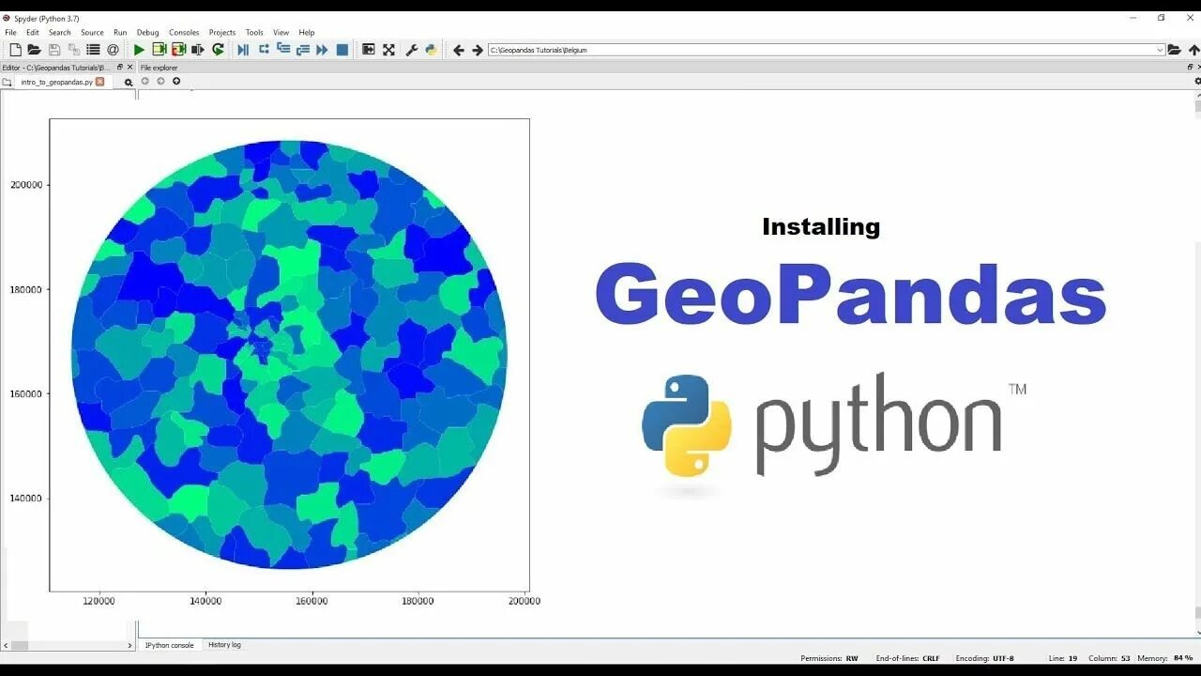Click the Re-run last script icon
Viewport: 1201px width, 676px height.
click(x=218, y=50)
